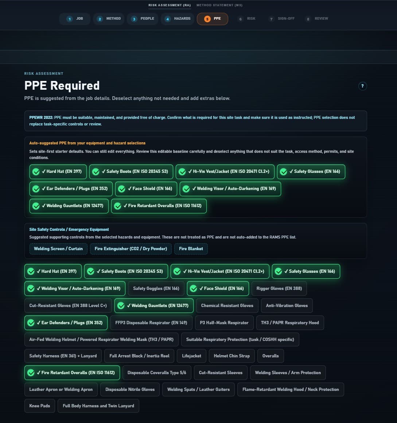The width and height of the screenshot is (397, 423).
Task: Deselect auto-suggested Face Shield chip
Action: [x=146, y=189]
